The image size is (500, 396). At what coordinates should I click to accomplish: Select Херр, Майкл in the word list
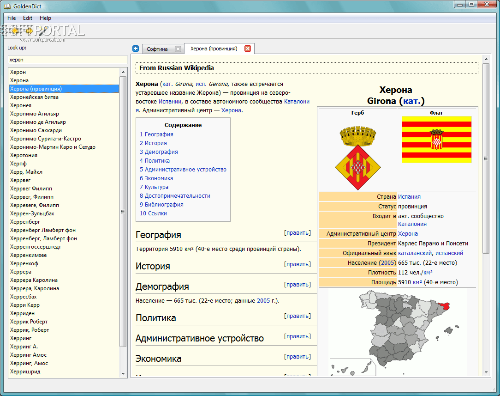pos(64,172)
